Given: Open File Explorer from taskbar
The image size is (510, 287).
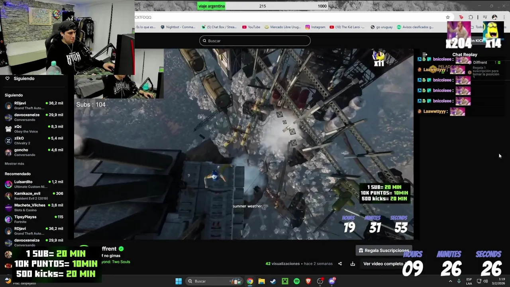Looking at the screenshot, I should click(x=261, y=281).
